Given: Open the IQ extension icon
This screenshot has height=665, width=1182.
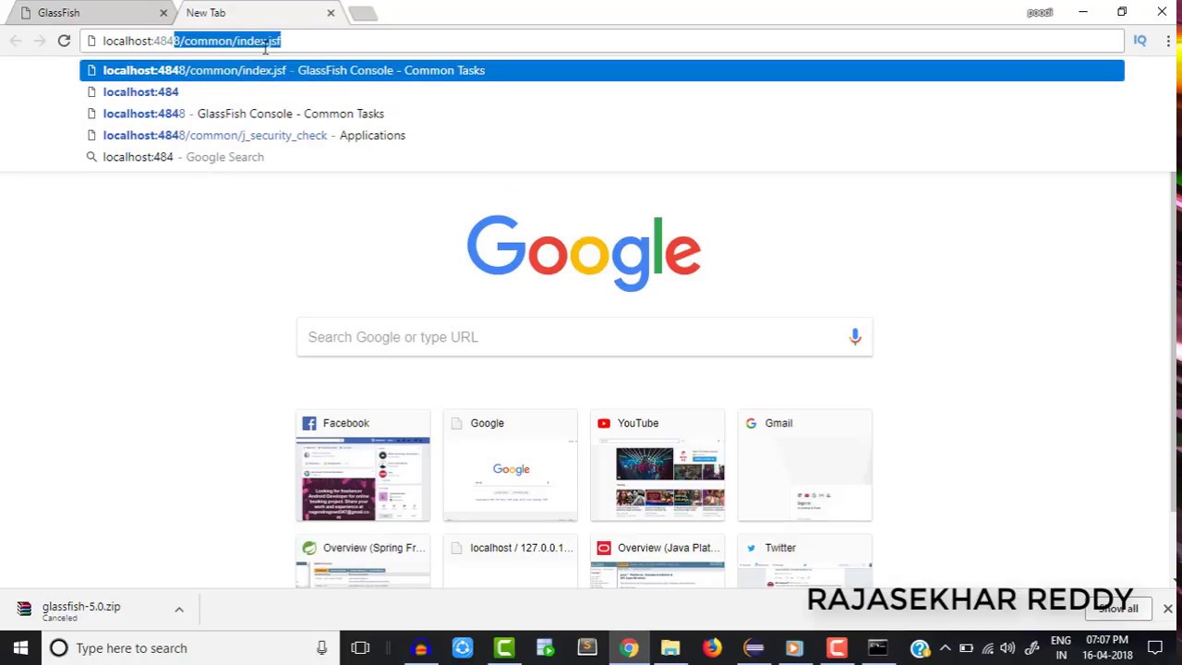Looking at the screenshot, I should point(1140,41).
